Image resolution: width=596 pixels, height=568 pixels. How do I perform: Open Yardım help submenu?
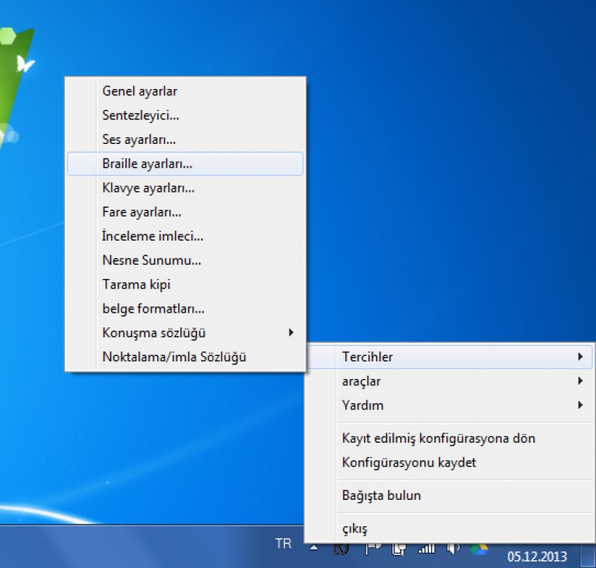click(x=450, y=405)
